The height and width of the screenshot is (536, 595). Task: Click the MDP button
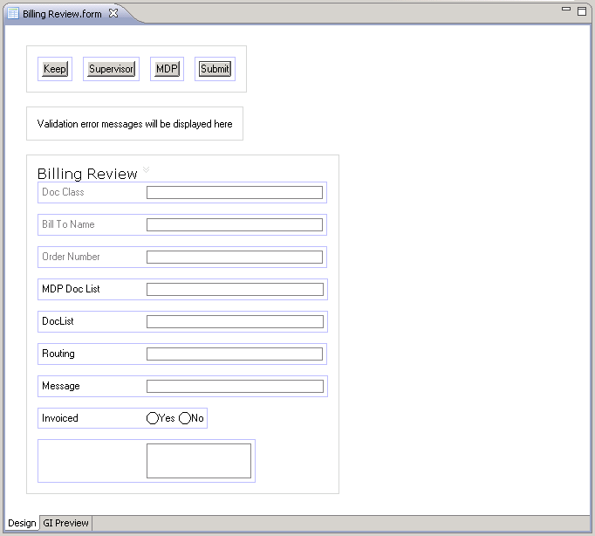pos(167,69)
